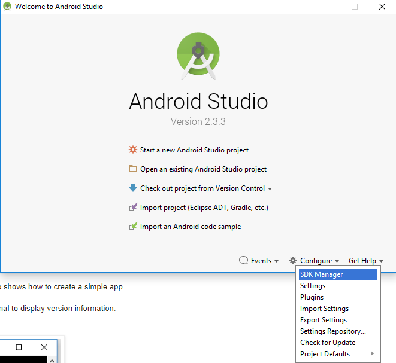396x363 pixels.
Task: Click the Configure gear icon
Action: 293,260
